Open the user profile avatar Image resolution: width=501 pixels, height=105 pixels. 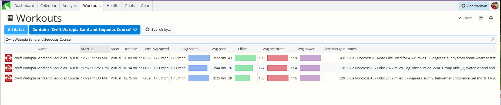click(495, 6)
